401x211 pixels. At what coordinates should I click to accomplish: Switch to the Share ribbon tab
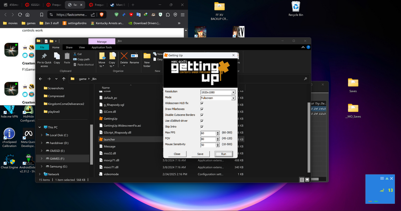click(x=69, y=47)
